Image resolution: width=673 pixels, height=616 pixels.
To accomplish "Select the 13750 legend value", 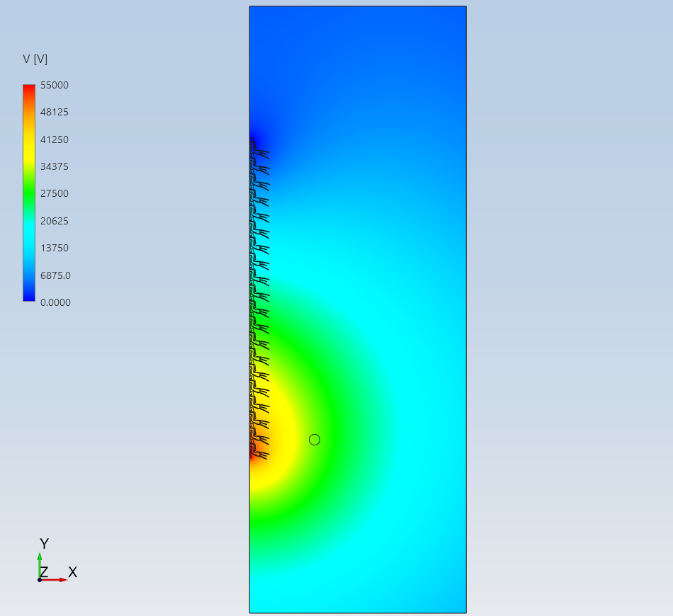I will tap(55, 248).
